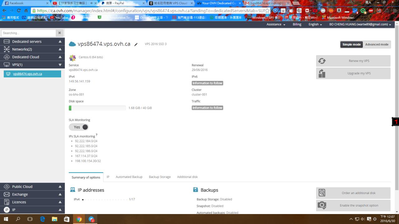Reload the page in Chrome
The height and width of the screenshot is (224, 399).
tap(19, 11)
